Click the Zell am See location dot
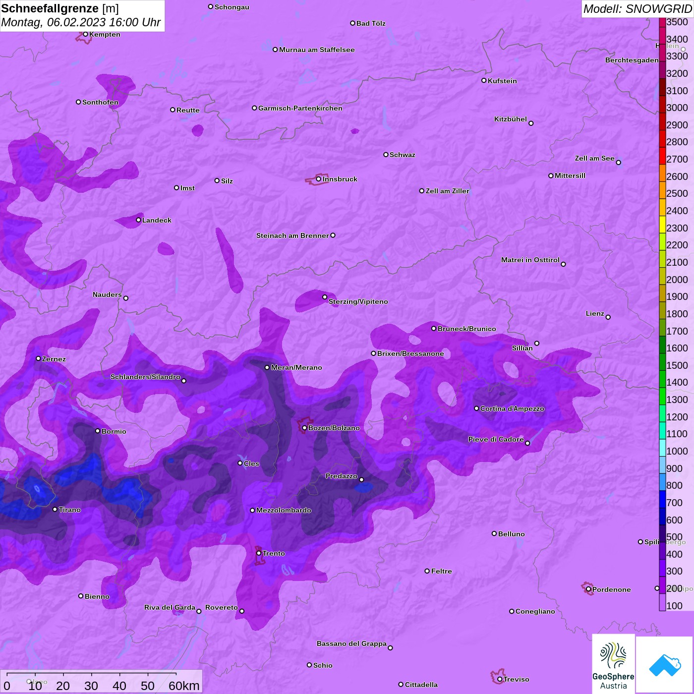 pos(618,163)
